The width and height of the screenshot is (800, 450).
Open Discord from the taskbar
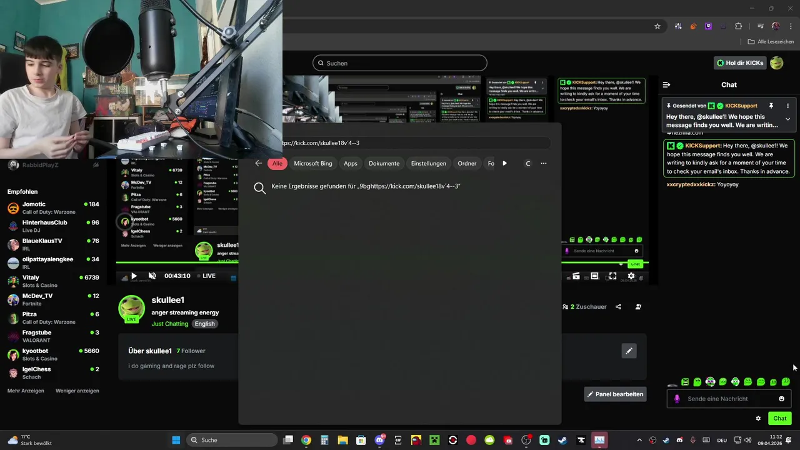pyautogui.click(x=379, y=440)
